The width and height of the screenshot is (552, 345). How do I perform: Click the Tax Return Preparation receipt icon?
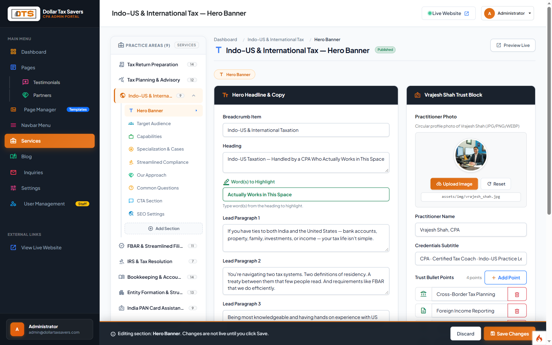click(x=121, y=64)
